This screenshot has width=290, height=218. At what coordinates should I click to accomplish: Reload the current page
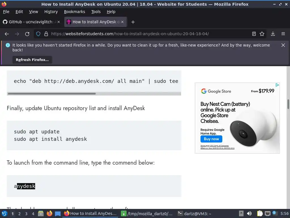(x=27, y=34)
